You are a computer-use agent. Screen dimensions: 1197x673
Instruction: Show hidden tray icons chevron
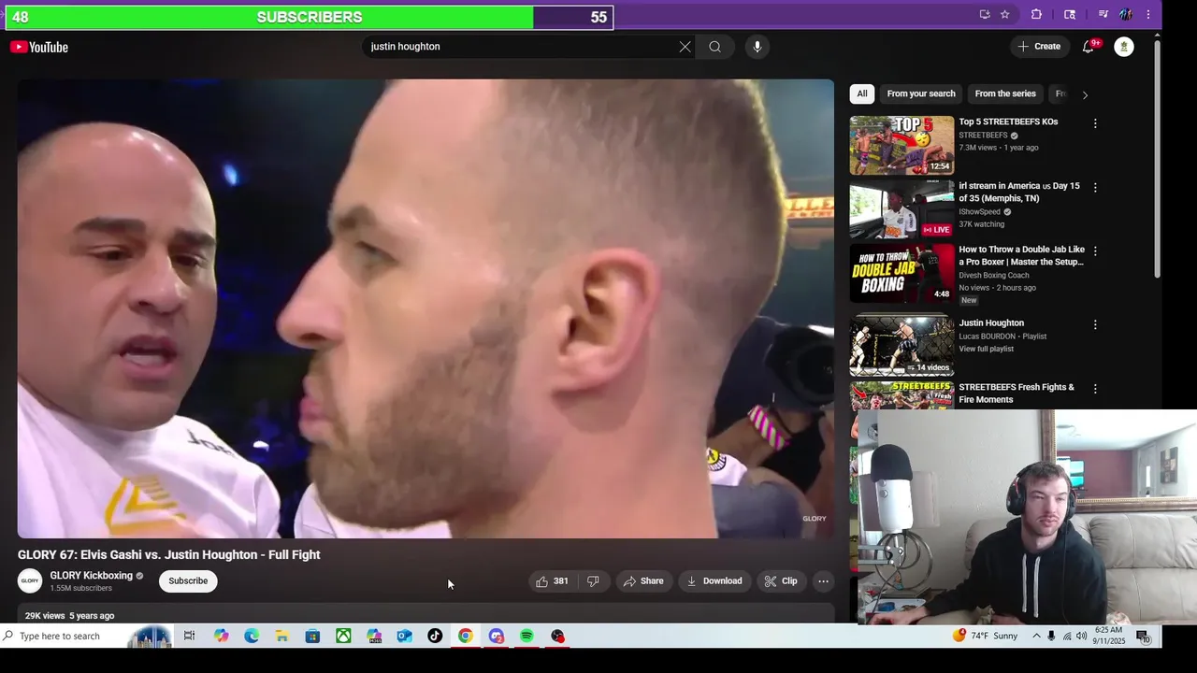[1036, 637]
